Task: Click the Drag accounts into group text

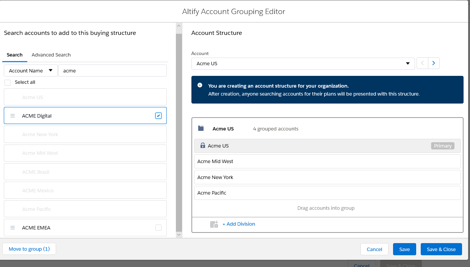Action: pyautogui.click(x=326, y=208)
